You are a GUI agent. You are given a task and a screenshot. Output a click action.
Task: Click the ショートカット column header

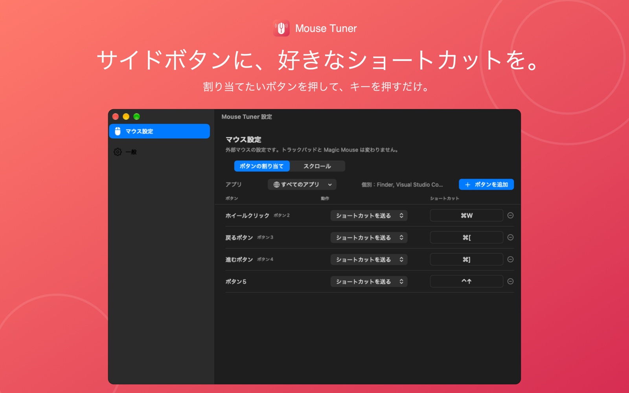pos(445,198)
